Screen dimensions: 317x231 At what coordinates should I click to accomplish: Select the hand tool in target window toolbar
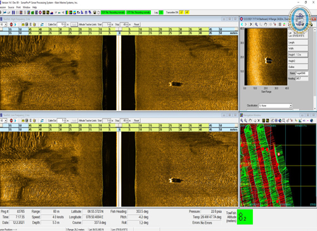(x=266, y=25)
